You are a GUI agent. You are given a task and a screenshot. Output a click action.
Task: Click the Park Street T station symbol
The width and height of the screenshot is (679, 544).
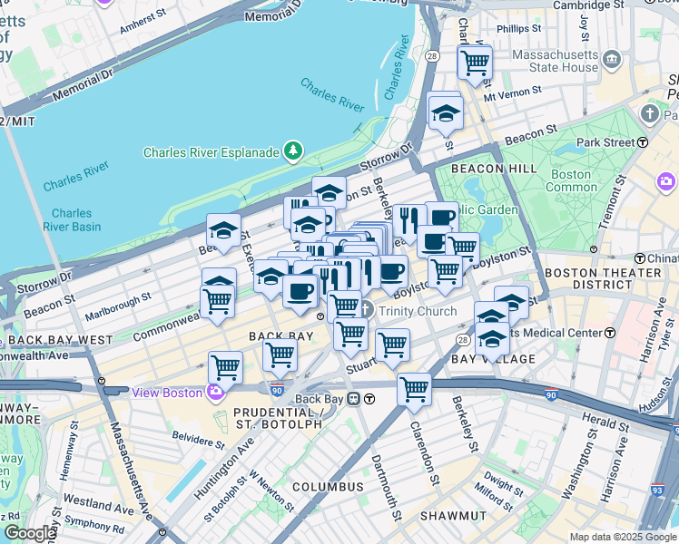[643, 142]
